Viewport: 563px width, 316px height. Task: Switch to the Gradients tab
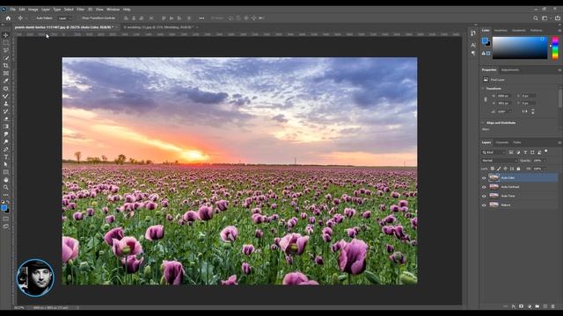click(x=518, y=31)
